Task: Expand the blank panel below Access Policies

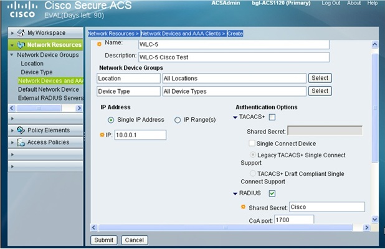Action: point(45,155)
